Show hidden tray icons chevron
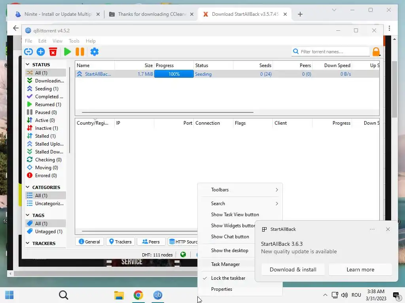 tap(325, 295)
